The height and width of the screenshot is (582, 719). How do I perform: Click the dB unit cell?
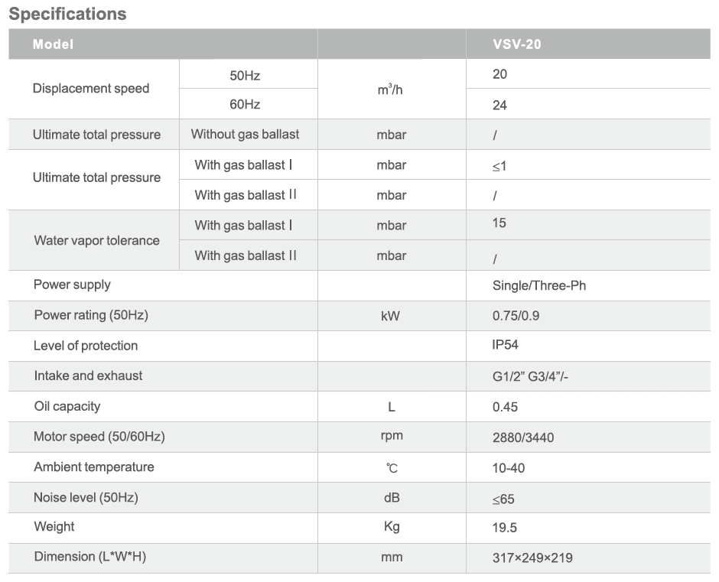(x=391, y=498)
